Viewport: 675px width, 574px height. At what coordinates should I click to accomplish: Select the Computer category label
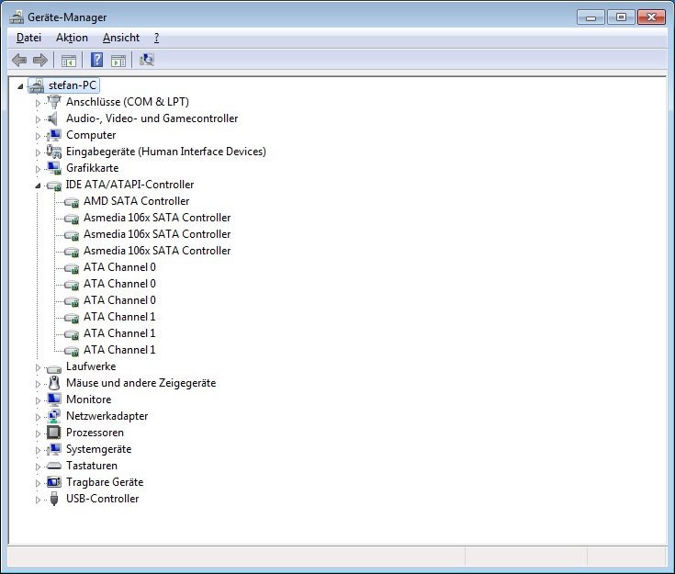tap(91, 135)
